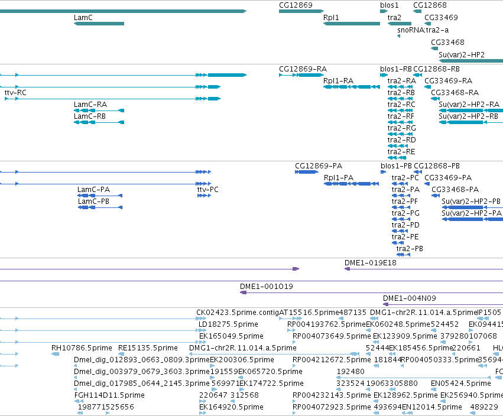Click the Dmel_dig_012893_0663_0809.3prime label
The image size is (503, 416).
click(x=142, y=360)
